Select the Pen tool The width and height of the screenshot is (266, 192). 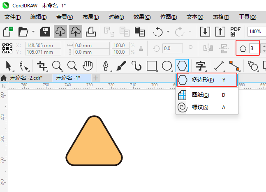(106, 66)
